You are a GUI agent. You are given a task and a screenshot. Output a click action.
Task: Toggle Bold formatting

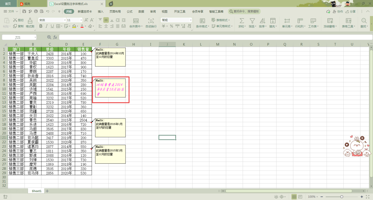point(41,26)
